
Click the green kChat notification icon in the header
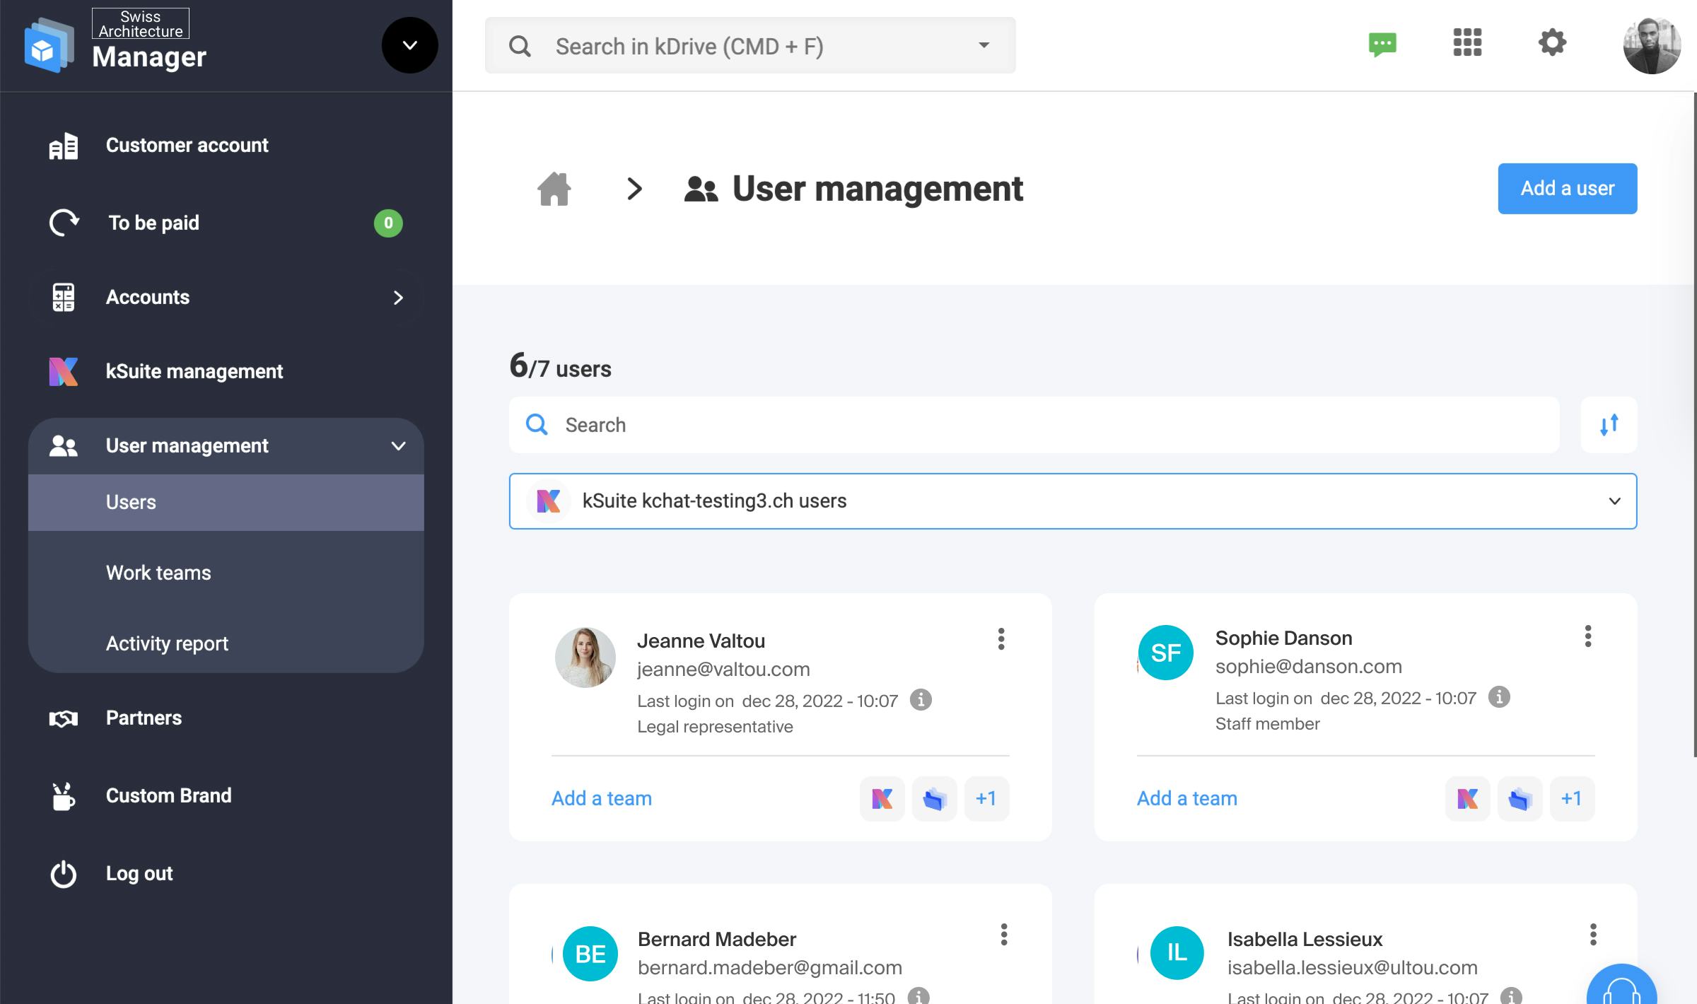tap(1382, 44)
